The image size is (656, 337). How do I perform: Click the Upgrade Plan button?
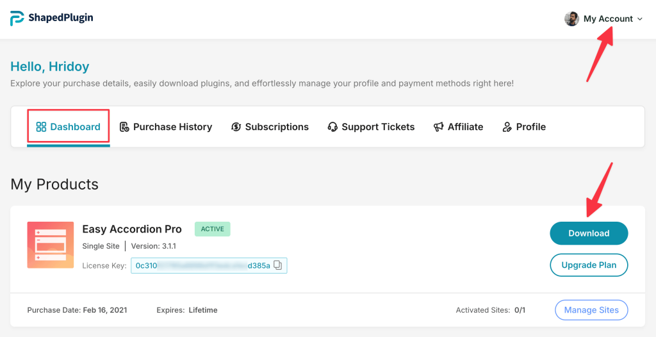589,265
